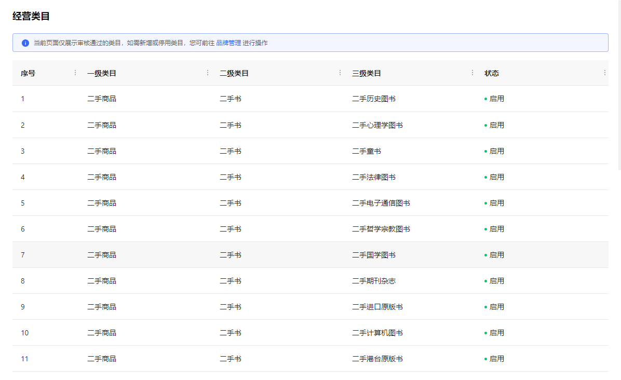Click the 一级类目 column header label
The width and height of the screenshot is (621, 380).
pos(102,73)
